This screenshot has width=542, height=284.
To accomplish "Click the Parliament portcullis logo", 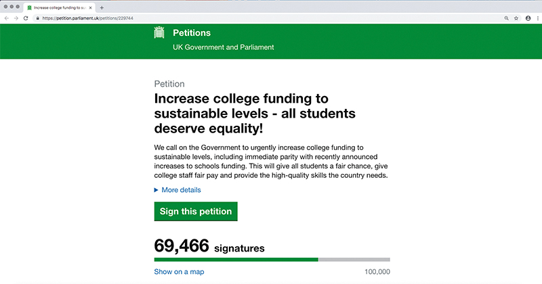I will point(159,32).
